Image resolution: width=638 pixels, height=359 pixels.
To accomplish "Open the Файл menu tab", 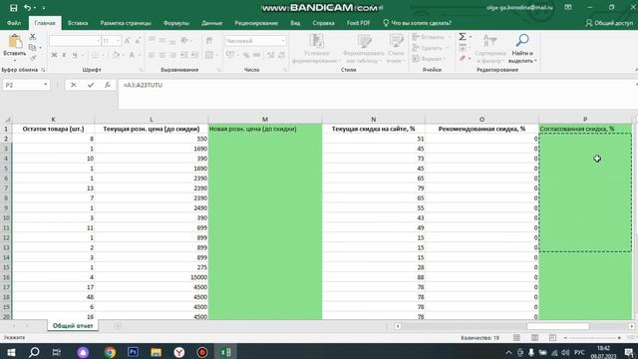I will (x=14, y=23).
